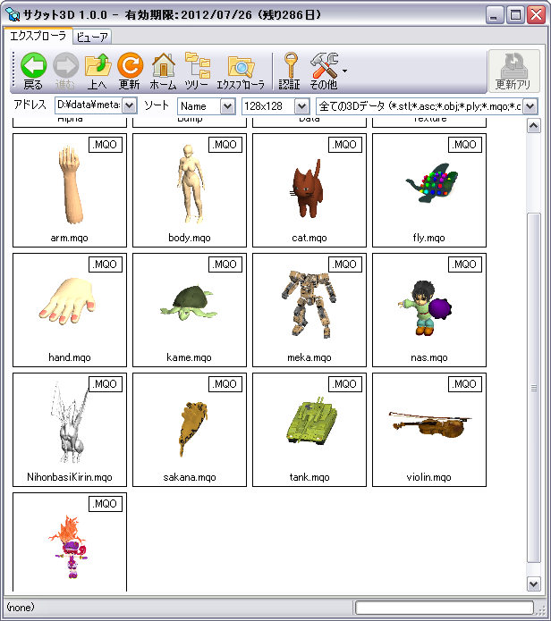Viewport: 551px width, 621px height.
Task: Click the violin.mqo file name label
Action: tap(429, 477)
